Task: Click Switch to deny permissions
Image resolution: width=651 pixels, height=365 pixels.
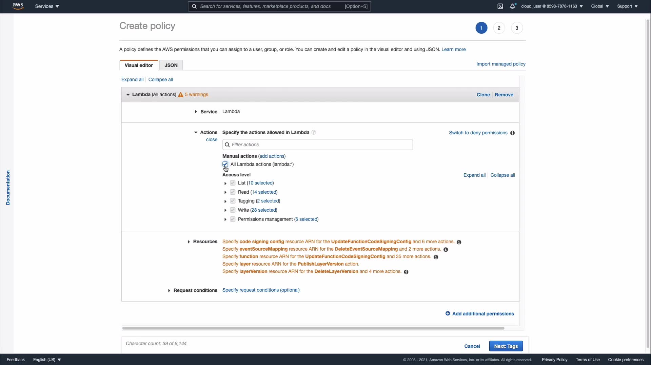Action: click(x=478, y=133)
